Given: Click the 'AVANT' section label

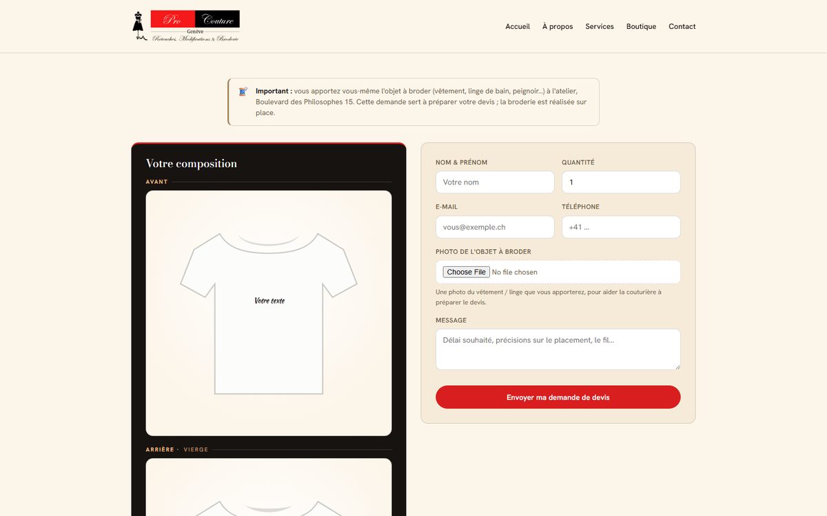Looking at the screenshot, I should click(157, 182).
